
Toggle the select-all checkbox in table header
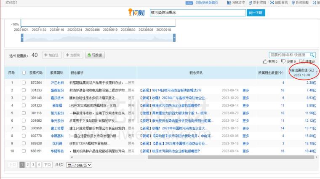24,72
